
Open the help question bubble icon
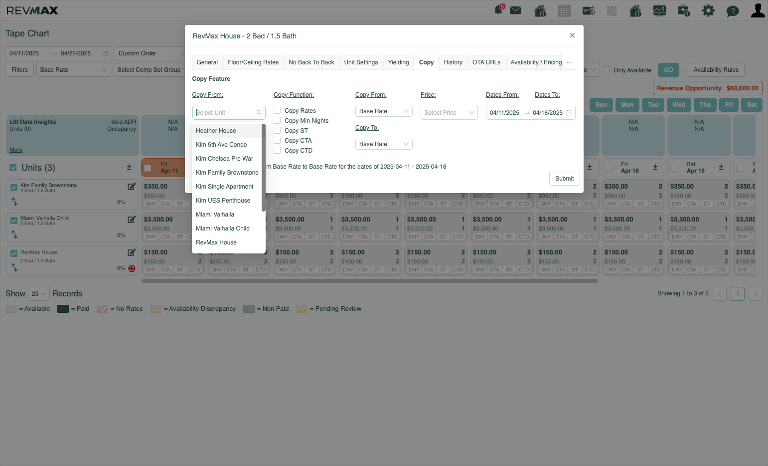tap(733, 11)
